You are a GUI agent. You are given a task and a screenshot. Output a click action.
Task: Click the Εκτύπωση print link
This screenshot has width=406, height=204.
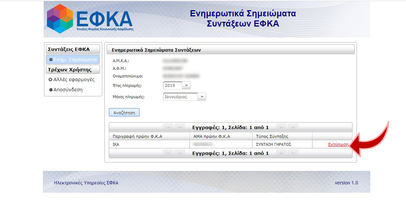point(338,144)
